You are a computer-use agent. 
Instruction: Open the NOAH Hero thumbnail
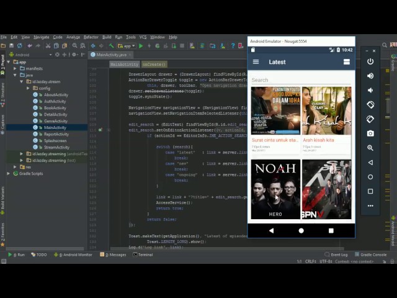pos(275,189)
